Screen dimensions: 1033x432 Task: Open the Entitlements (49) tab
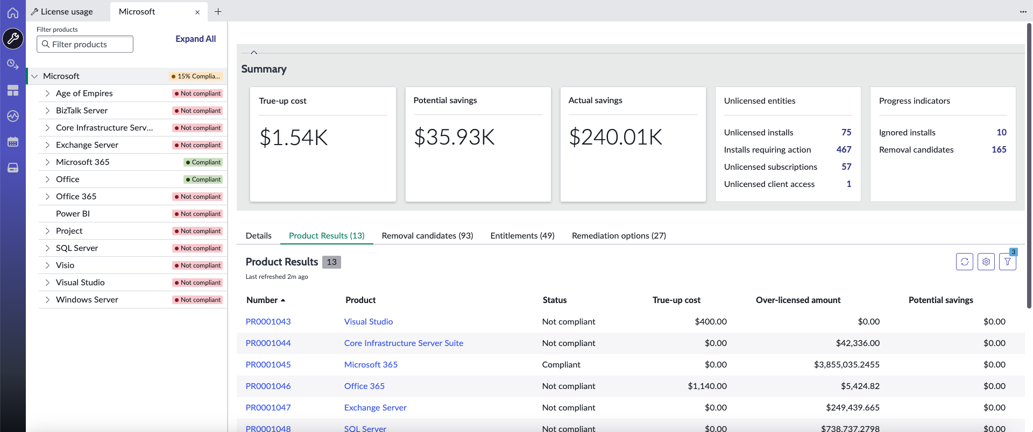[522, 235]
